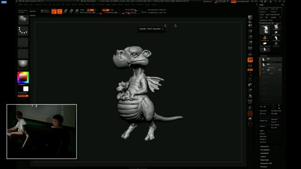Open the Dots stroke type picker
This screenshot has width=301, height=169.
[x=23, y=31]
